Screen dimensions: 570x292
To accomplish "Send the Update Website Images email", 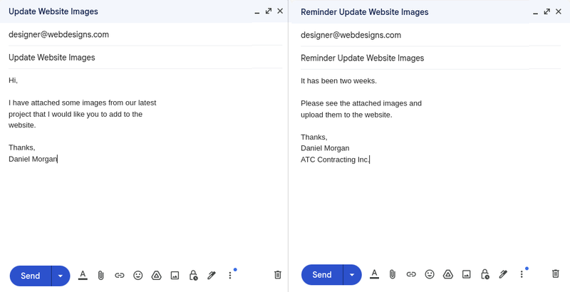I will tap(31, 276).
